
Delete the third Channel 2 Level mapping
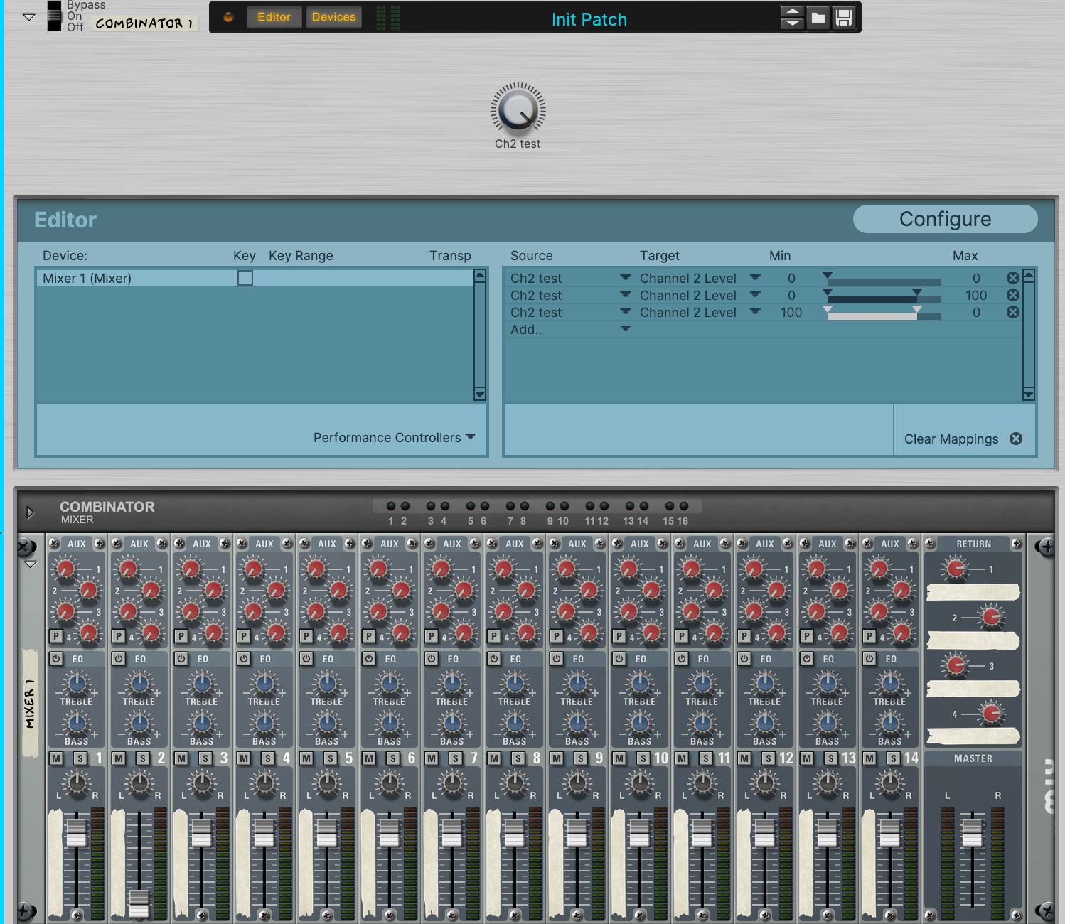(1013, 312)
